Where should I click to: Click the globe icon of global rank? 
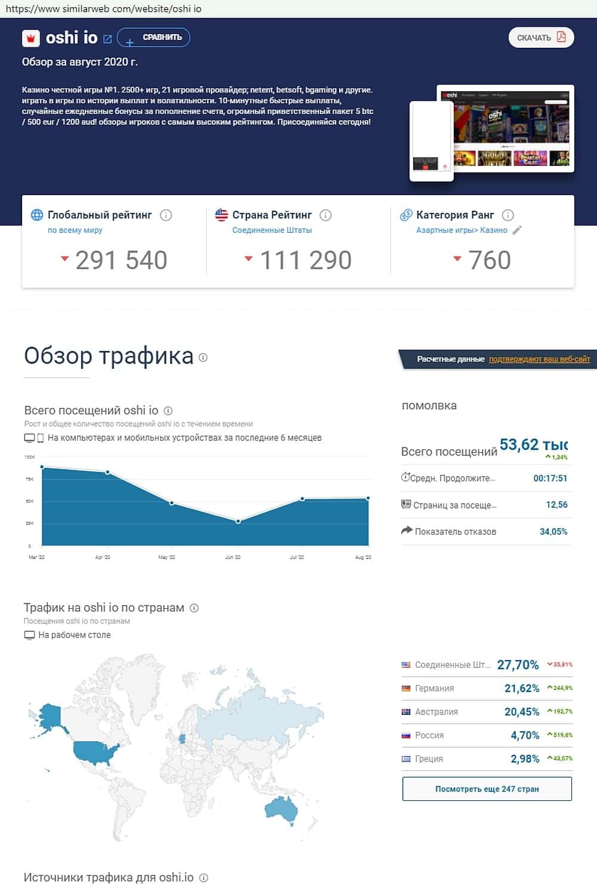click(x=37, y=215)
